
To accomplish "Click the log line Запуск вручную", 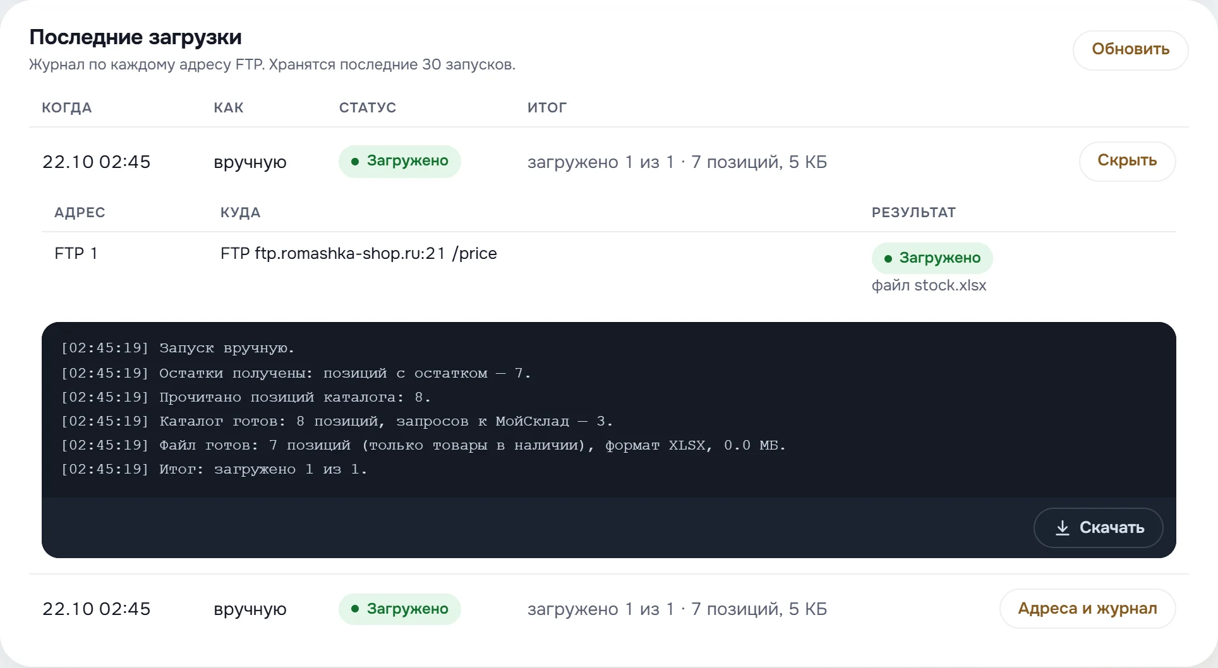I will pyautogui.click(x=178, y=349).
